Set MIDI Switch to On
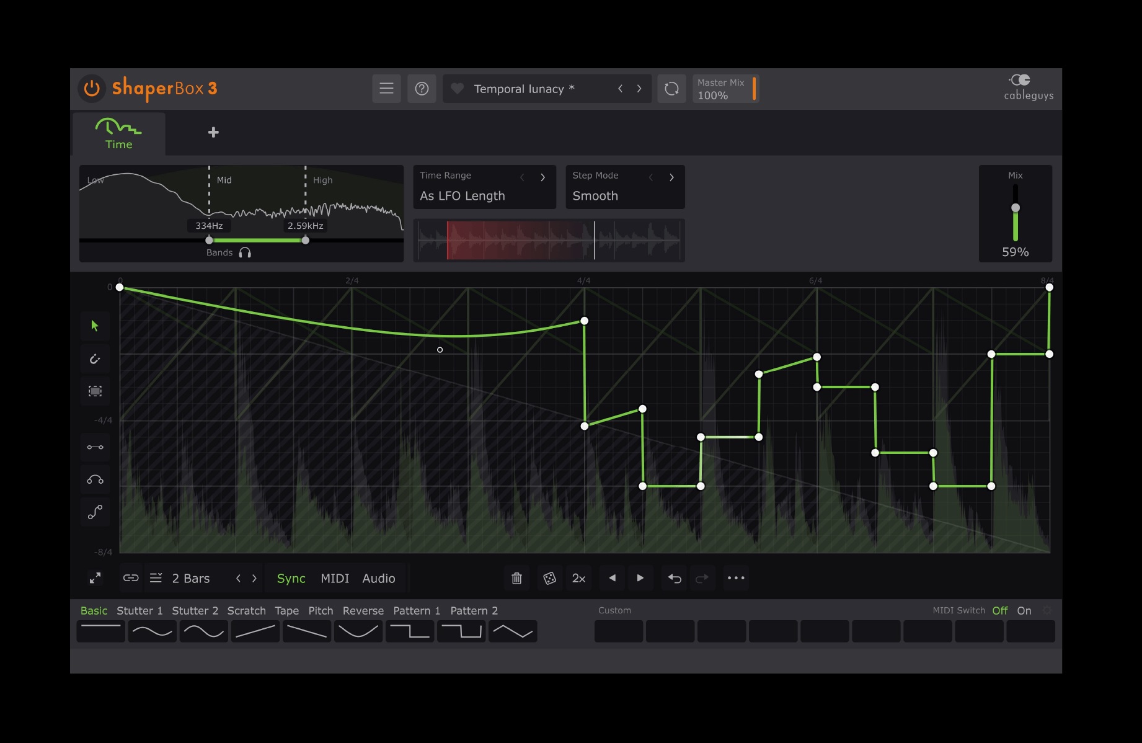This screenshot has height=743, width=1142. [x=1024, y=611]
